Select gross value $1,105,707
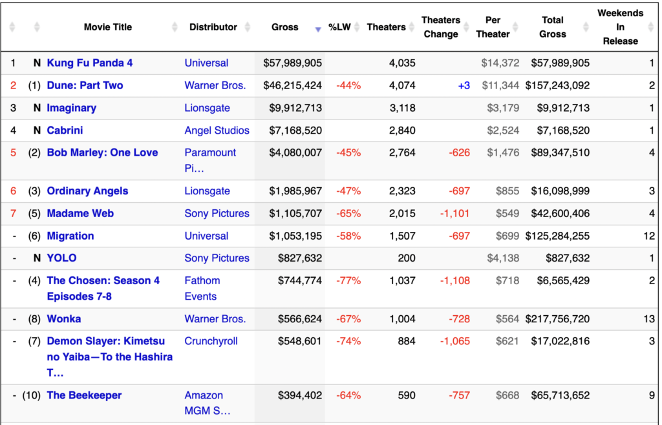The height and width of the screenshot is (425, 662). [295, 213]
